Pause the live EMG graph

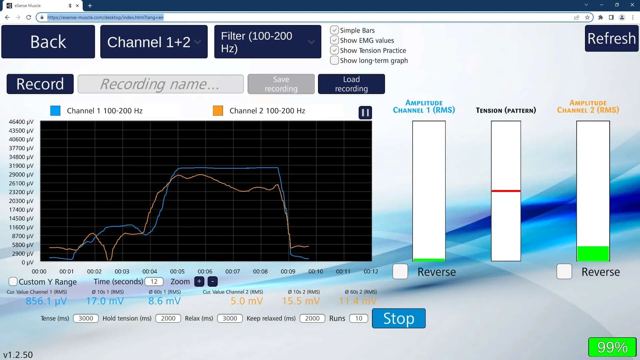365,112
